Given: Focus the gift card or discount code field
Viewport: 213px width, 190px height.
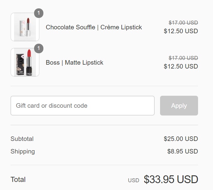Looking at the screenshot, I should pos(82,106).
